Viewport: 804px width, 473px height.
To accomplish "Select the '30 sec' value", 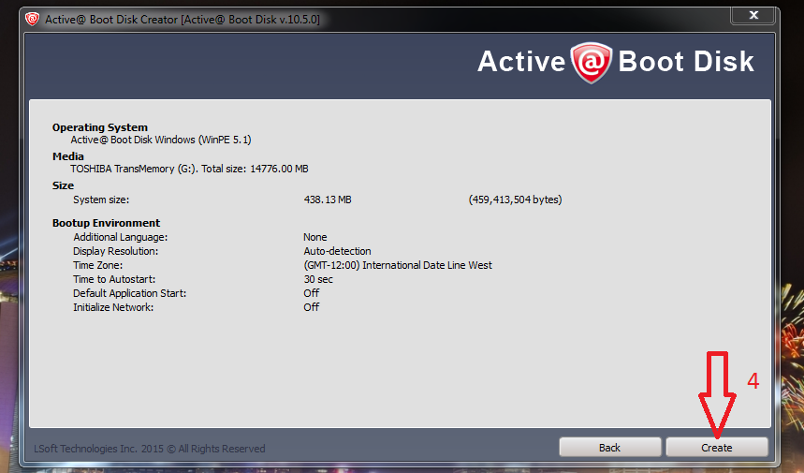I will [318, 279].
